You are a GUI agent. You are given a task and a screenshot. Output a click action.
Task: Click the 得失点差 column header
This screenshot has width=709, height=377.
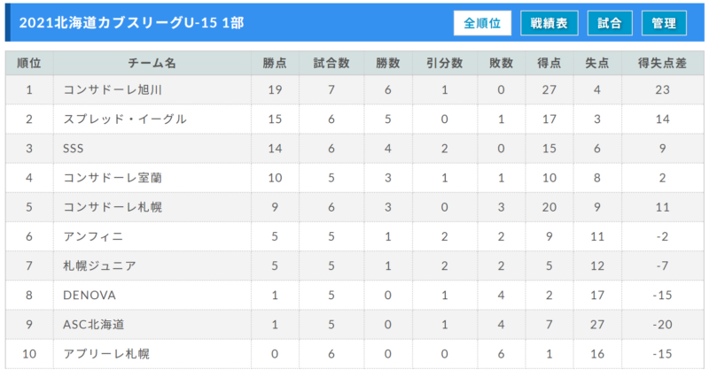pos(662,63)
